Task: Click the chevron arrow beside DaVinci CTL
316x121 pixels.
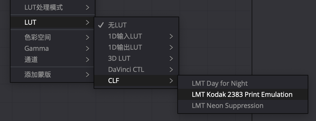Action: coord(171,70)
